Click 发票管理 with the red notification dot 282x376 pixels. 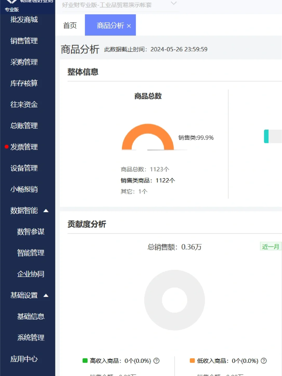click(25, 147)
